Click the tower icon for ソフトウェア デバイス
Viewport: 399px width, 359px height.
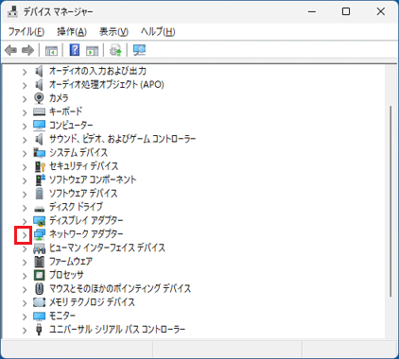[x=39, y=194]
